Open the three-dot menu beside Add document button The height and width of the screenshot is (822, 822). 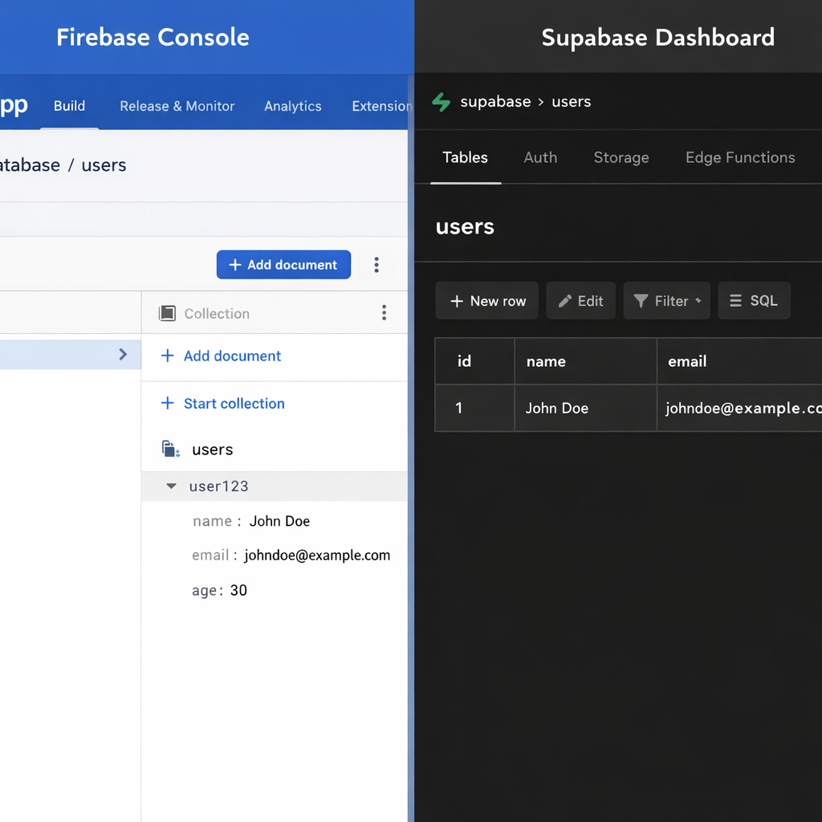click(376, 265)
